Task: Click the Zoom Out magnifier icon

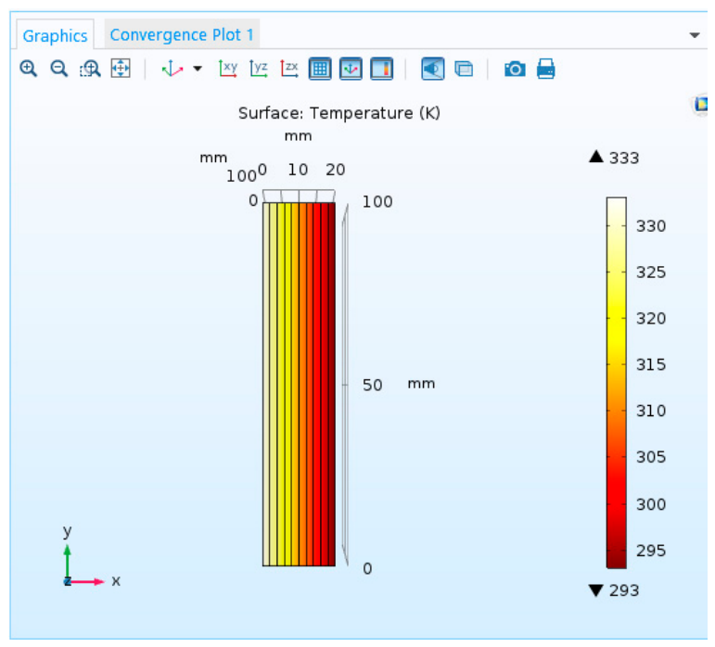Action: coord(58,69)
